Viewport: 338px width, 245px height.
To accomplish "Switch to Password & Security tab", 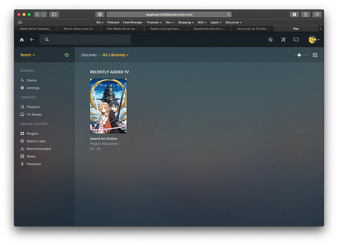I will pyautogui.click(x=209, y=28).
